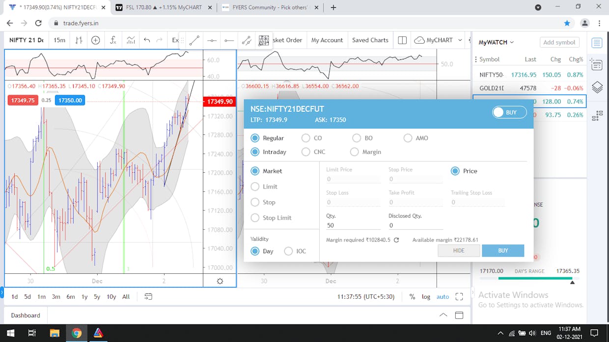Click the HIDE button in order window

click(x=459, y=250)
